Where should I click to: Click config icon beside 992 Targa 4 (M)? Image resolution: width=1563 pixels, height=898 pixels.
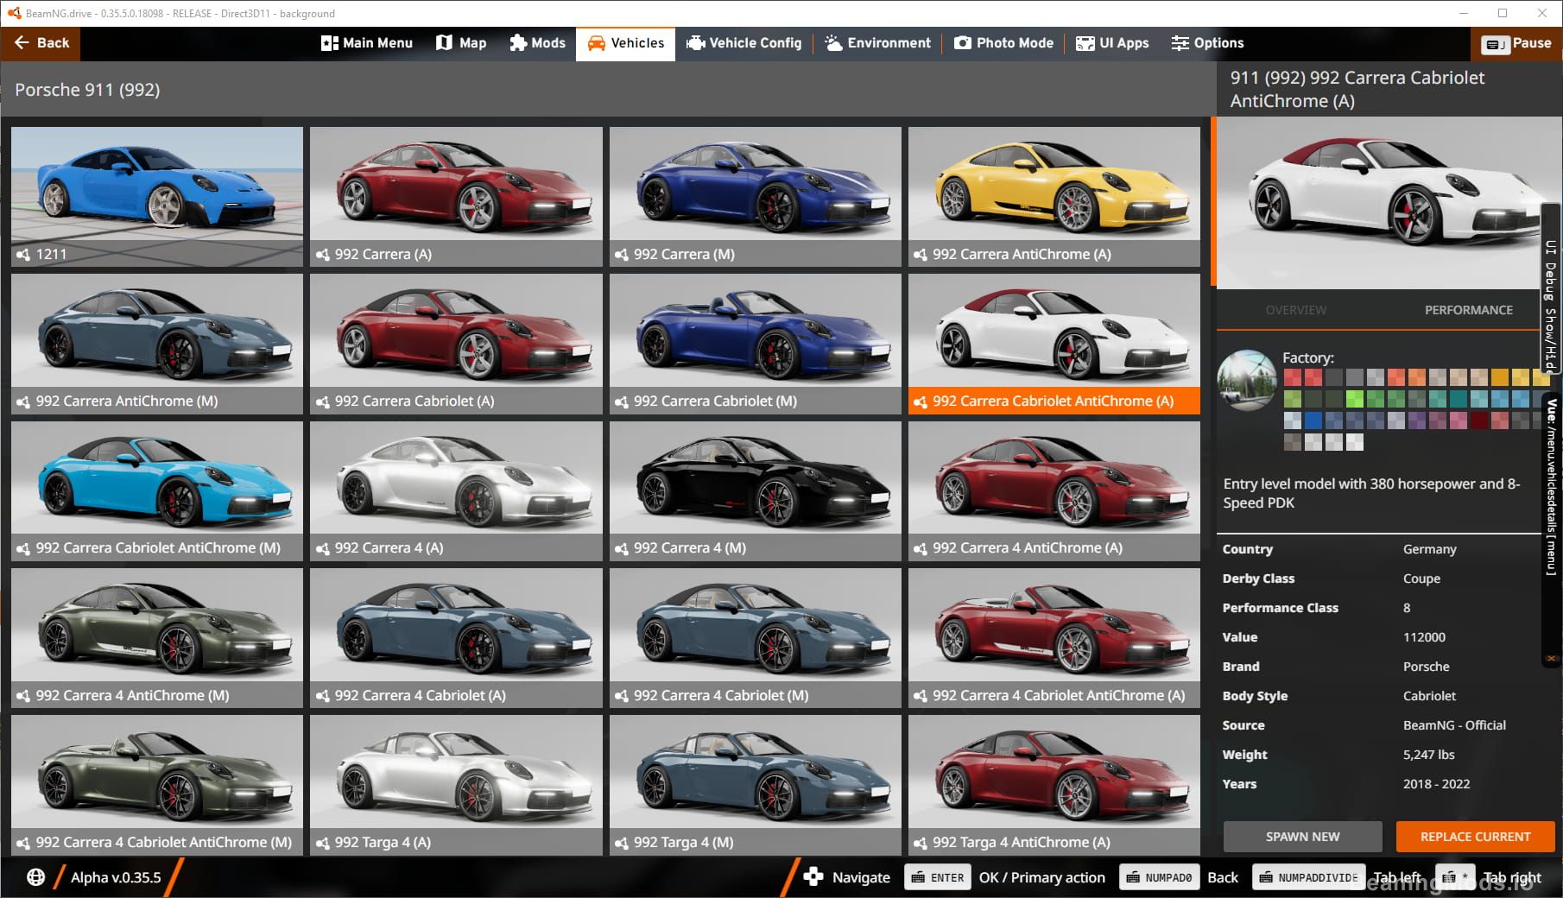point(621,843)
